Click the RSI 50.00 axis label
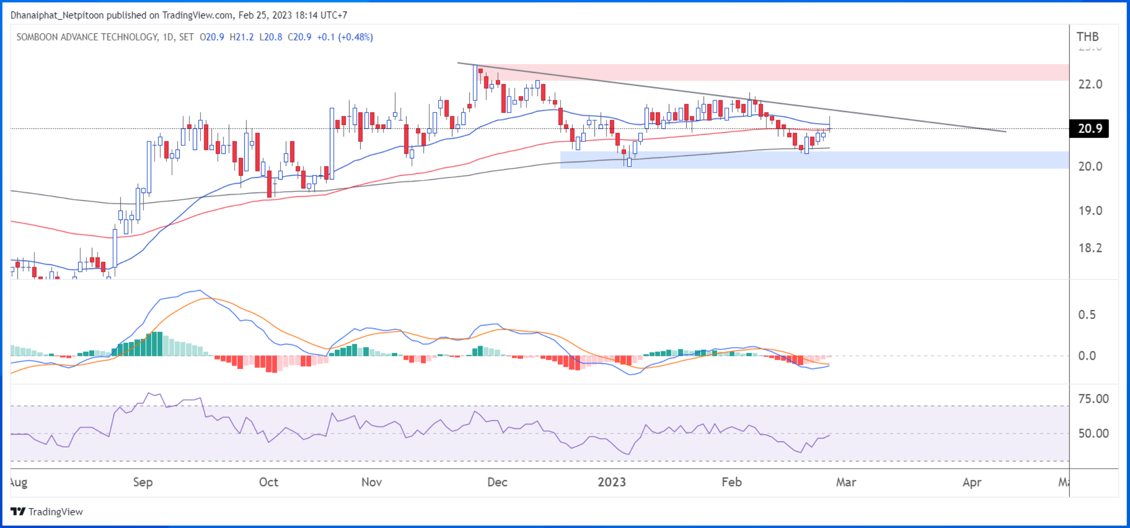This screenshot has height=528, width=1130. [1094, 433]
